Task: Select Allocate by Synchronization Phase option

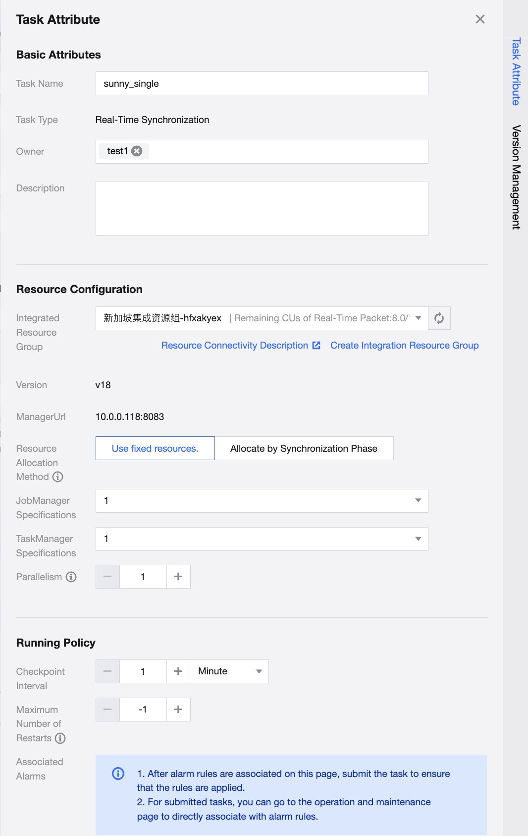Action: click(x=304, y=448)
